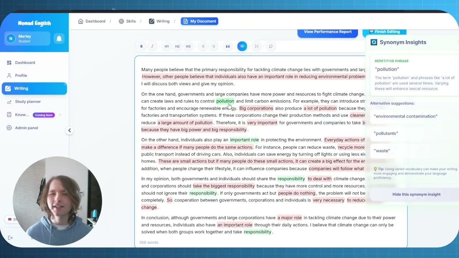459x258 pixels.
Task: Click the Nomad English logo
Action: click(34, 23)
